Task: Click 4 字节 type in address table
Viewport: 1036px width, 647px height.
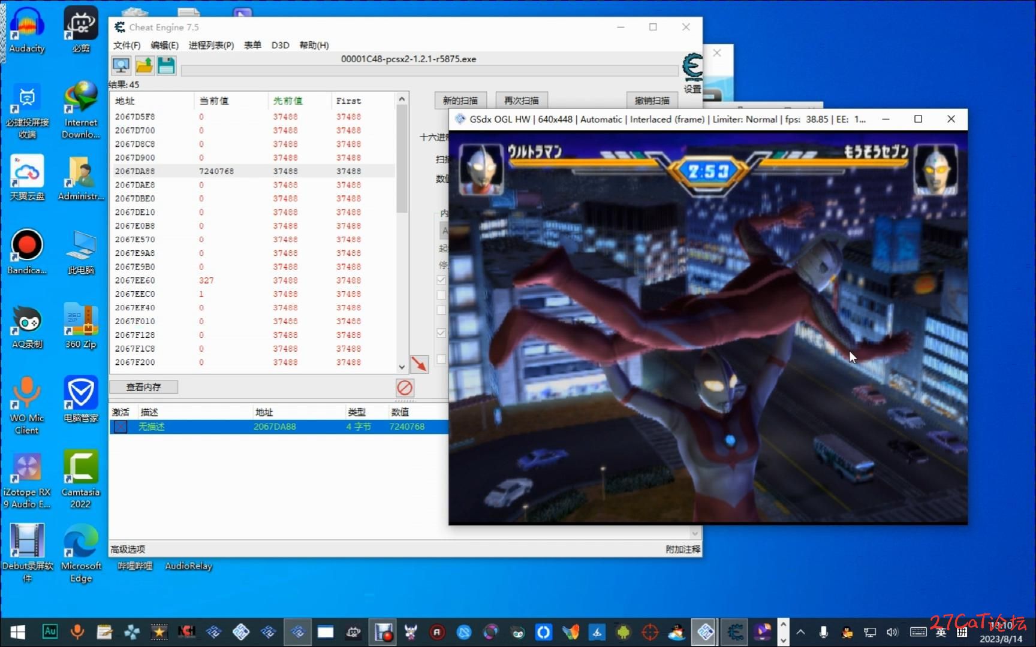Action: [x=359, y=427]
